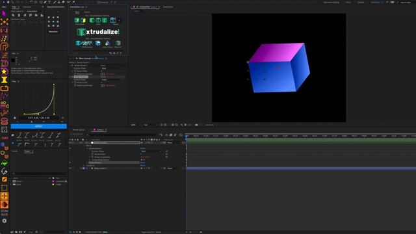Select the Zoom tool in top toolbar
This screenshot has width=416, height=234.
12,2
